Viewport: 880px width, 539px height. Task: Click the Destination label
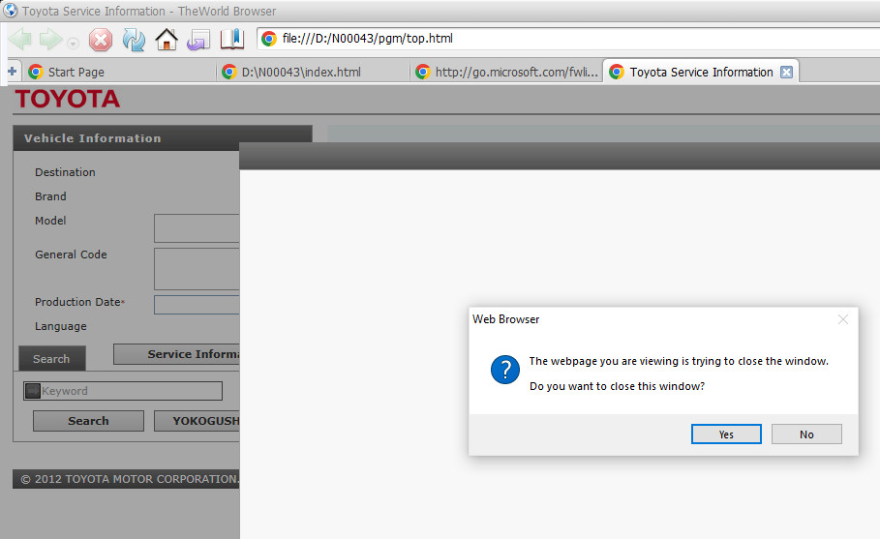[65, 172]
